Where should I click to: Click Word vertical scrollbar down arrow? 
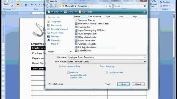(174, 98)
